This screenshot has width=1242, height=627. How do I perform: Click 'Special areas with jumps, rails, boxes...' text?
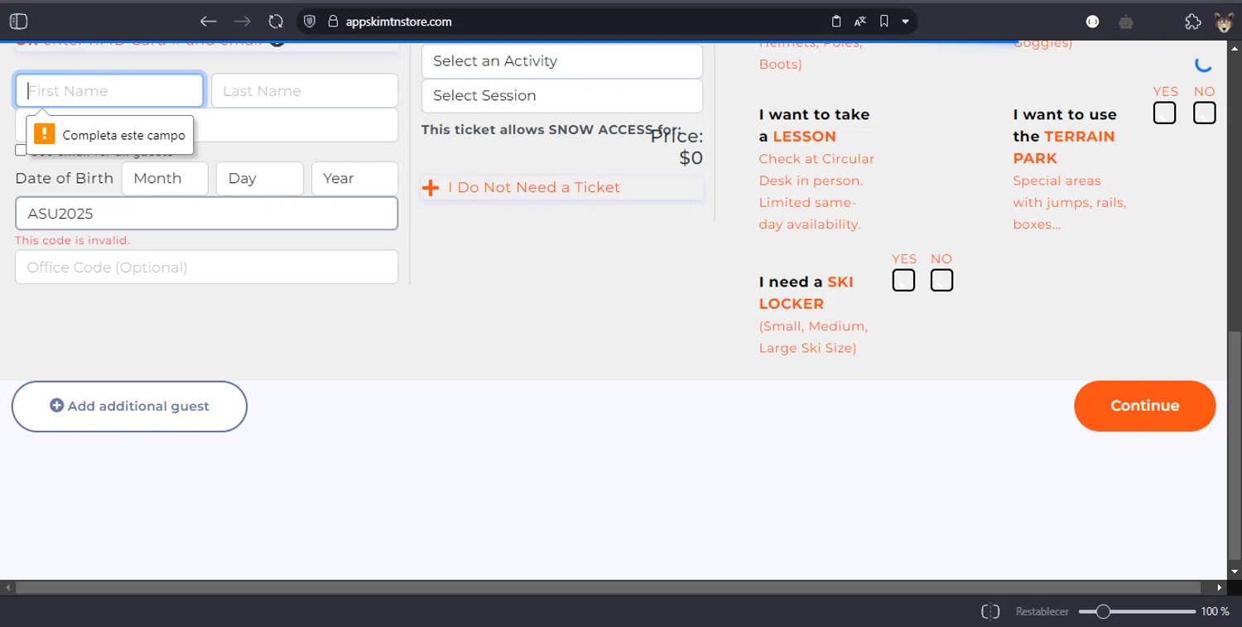(x=1070, y=202)
